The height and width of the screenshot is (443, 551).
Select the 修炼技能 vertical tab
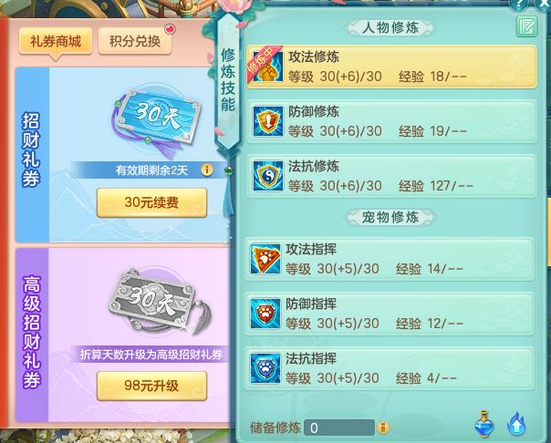click(x=228, y=80)
